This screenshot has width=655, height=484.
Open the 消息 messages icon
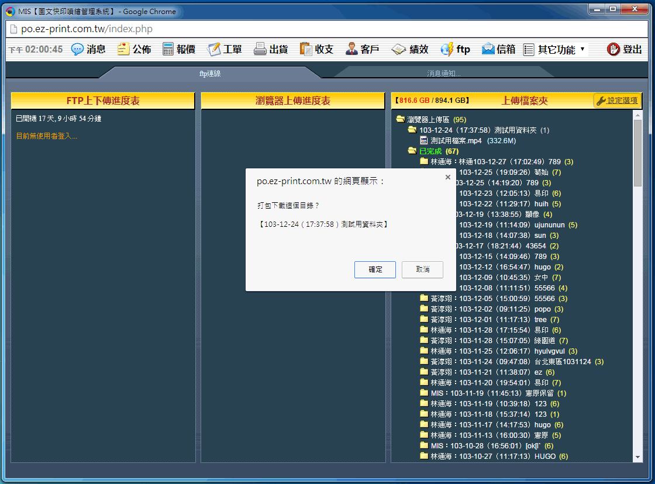(78, 50)
